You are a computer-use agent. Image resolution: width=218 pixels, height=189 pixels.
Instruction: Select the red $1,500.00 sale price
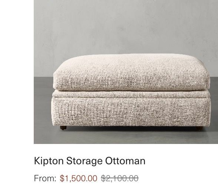pyautogui.click(x=79, y=178)
